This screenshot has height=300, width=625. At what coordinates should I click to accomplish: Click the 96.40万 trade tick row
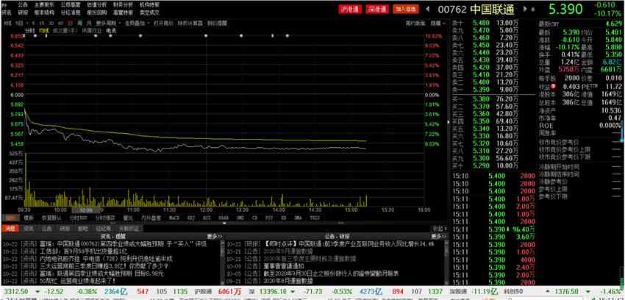(493, 229)
